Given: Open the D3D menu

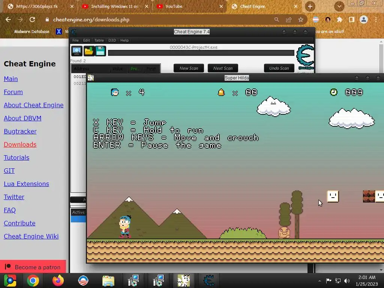Looking at the screenshot, I should 112,40.
